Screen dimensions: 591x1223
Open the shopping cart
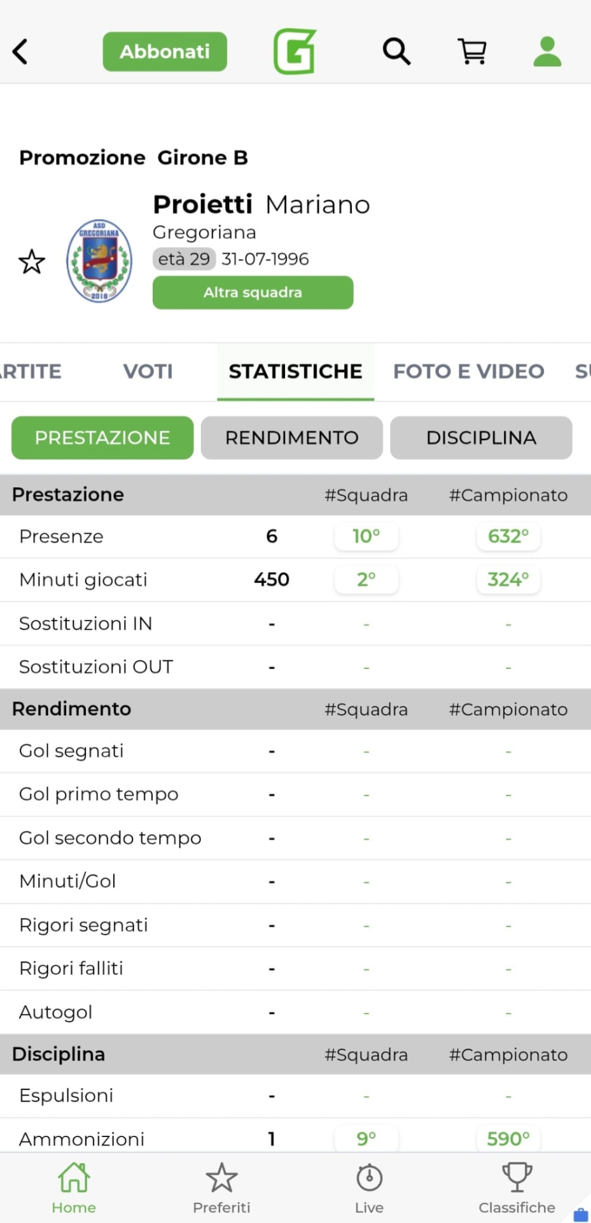(x=472, y=52)
